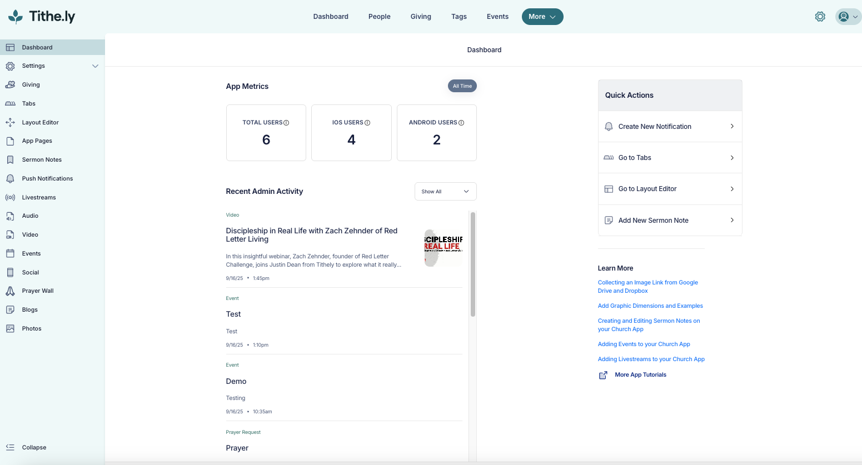Click bell icon in Create New Notification row

pyautogui.click(x=609, y=126)
